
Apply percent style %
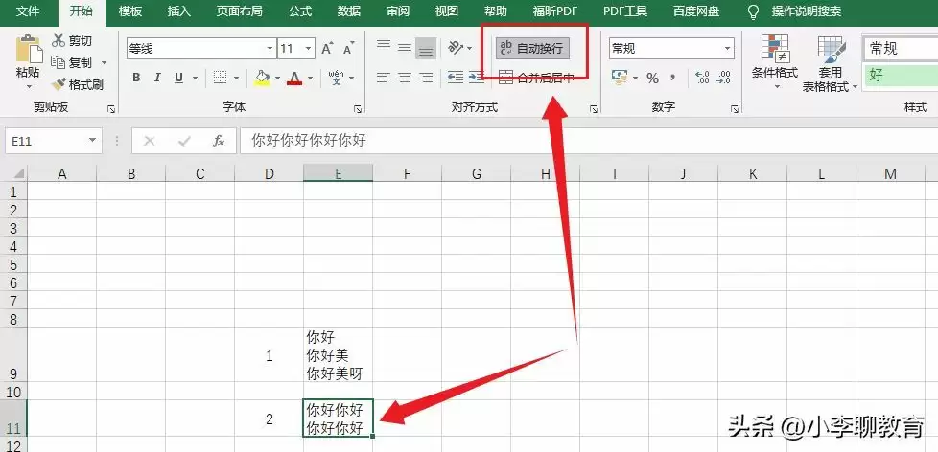(652, 79)
